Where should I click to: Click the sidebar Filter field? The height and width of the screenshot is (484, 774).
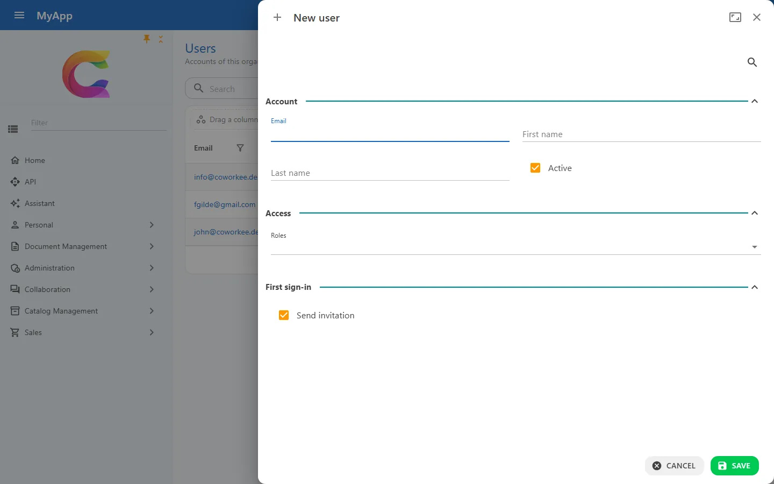(98, 123)
